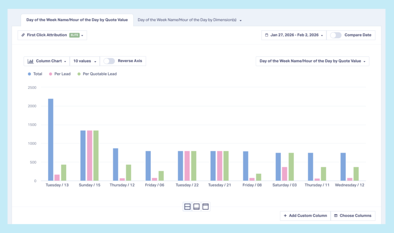Enable the Compare Date toggle

click(335, 35)
